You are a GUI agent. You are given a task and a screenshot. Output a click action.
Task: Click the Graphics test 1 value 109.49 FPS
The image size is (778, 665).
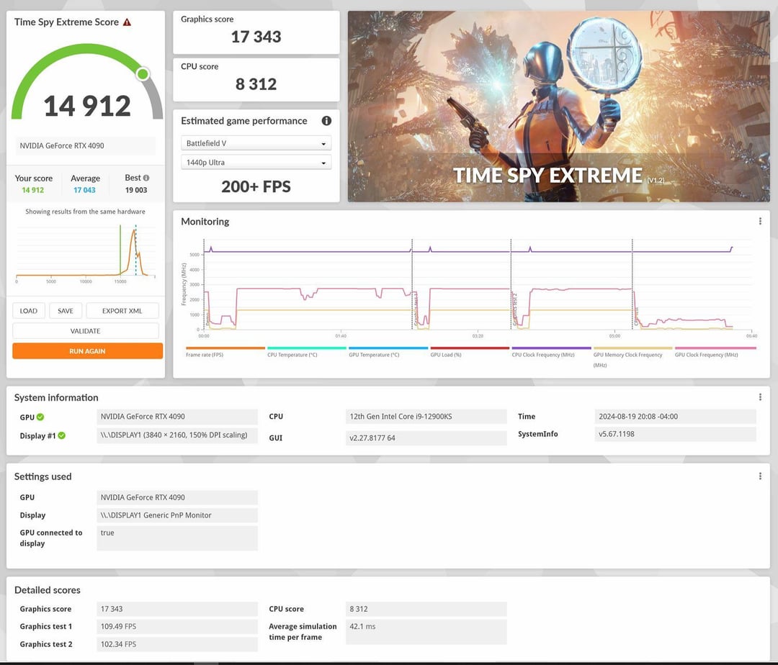click(177, 626)
